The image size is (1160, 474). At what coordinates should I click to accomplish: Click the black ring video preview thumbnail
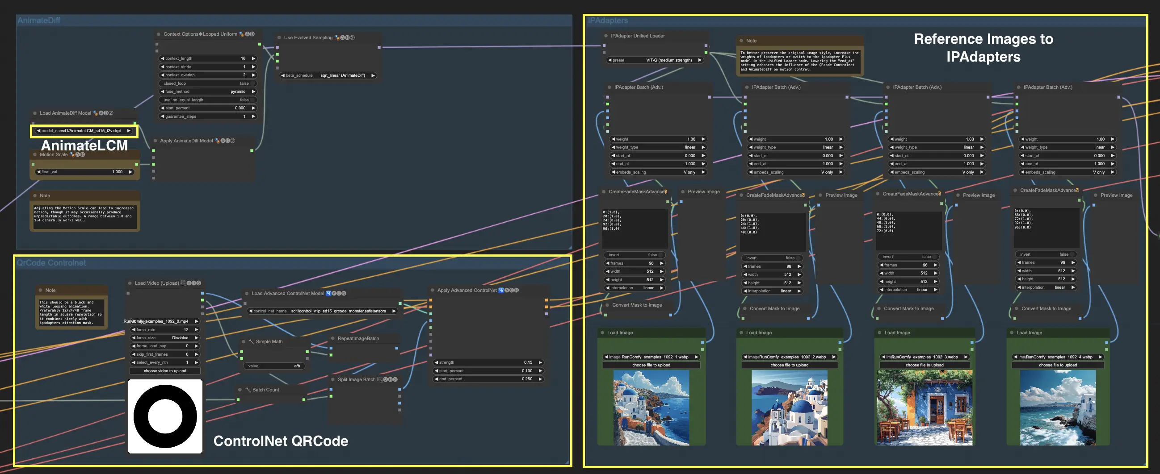[165, 416]
